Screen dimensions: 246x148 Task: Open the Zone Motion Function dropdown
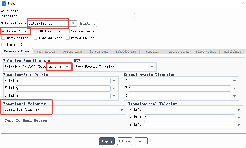point(135,67)
